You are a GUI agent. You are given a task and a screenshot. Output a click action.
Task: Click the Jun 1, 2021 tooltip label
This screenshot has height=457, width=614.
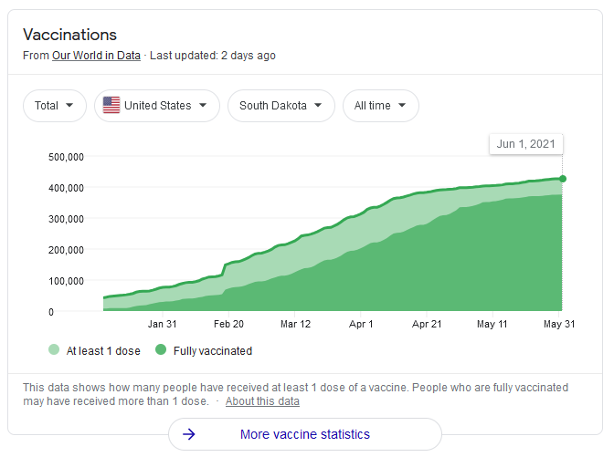click(x=526, y=144)
